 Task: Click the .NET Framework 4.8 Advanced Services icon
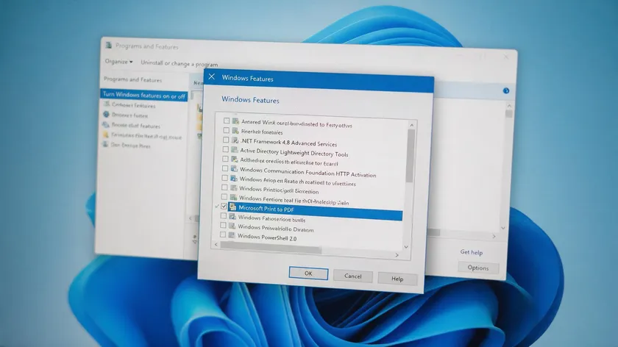coord(235,140)
